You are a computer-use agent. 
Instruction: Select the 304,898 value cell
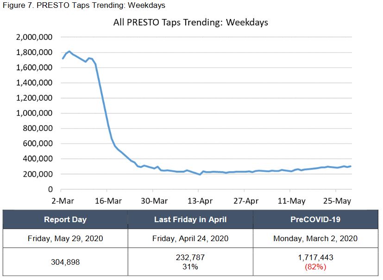click(65, 262)
